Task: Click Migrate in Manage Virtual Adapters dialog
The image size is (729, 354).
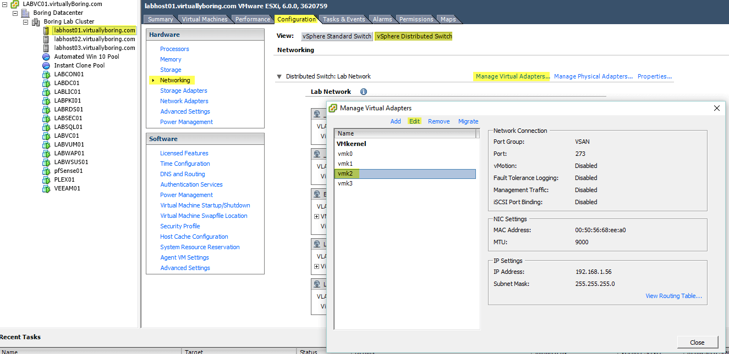Action: coord(468,121)
